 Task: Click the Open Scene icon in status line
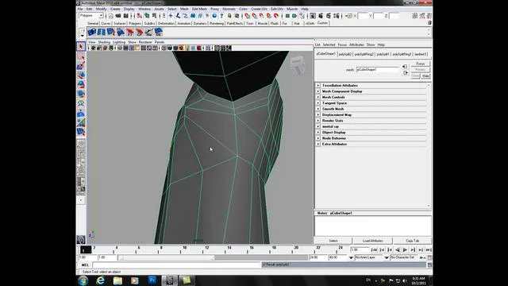pos(118,16)
